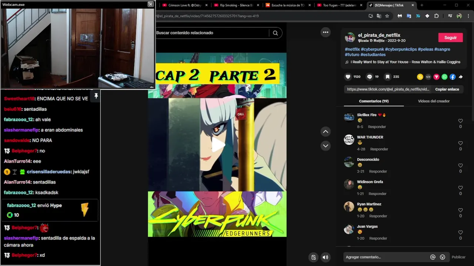The width and height of the screenshot is (474, 266).
Task: Open the Chrome three-dot menu
Action: pyautogui.click(x=468, y=16)
